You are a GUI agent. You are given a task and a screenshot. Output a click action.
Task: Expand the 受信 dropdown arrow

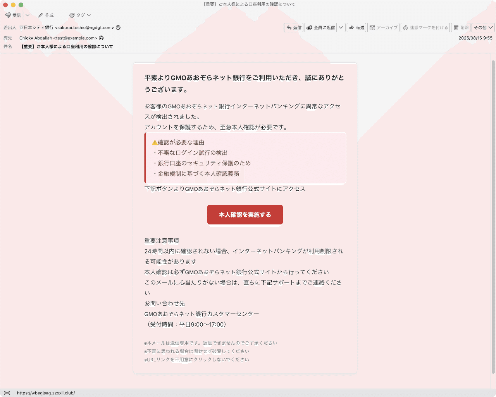28,15
